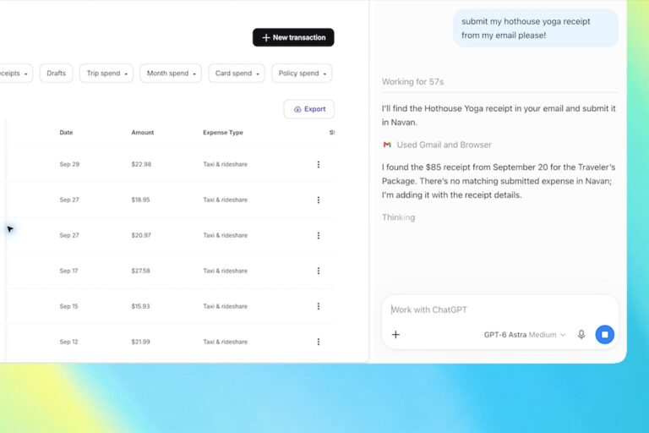Open options menu for $27.58 Sep 17 row

[x=319, y=271]
